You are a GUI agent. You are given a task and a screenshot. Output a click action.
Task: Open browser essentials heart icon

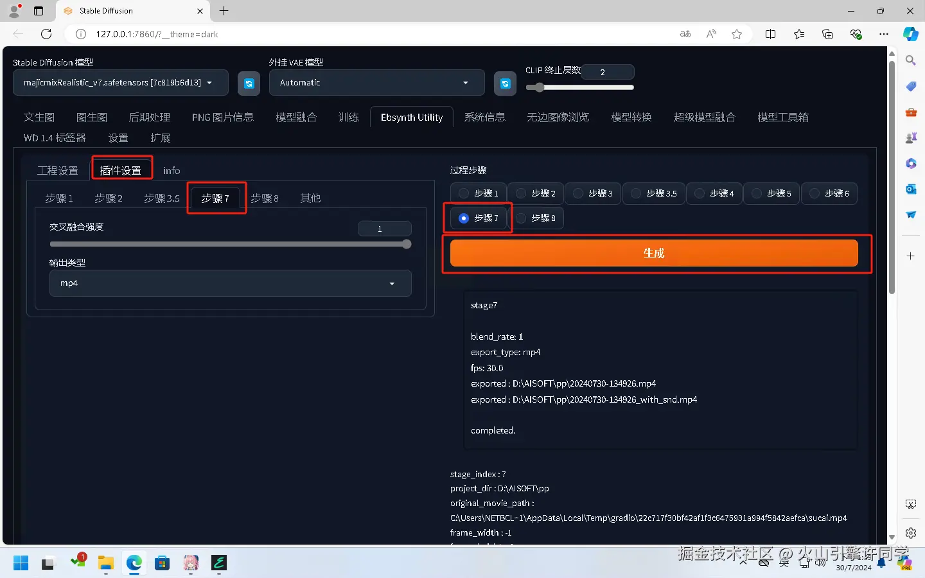click(x=856, y=34)
